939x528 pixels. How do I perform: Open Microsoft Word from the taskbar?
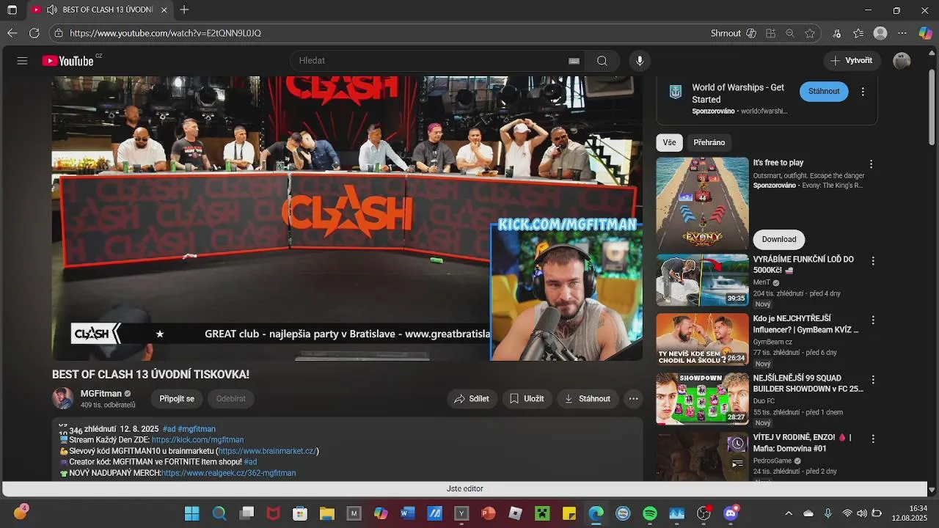pos(407,513)
